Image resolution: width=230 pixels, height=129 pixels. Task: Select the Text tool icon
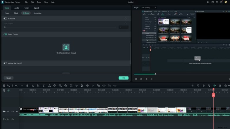click(x=44, y=85)
